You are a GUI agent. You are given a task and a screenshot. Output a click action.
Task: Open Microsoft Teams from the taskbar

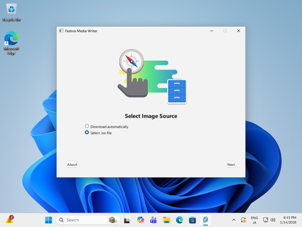click(x=153, y=220)
